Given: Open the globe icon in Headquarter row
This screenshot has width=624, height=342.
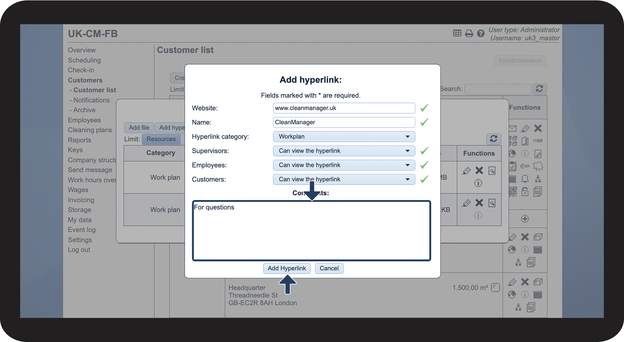Looking at the screenshot, I should click(512, 294).
